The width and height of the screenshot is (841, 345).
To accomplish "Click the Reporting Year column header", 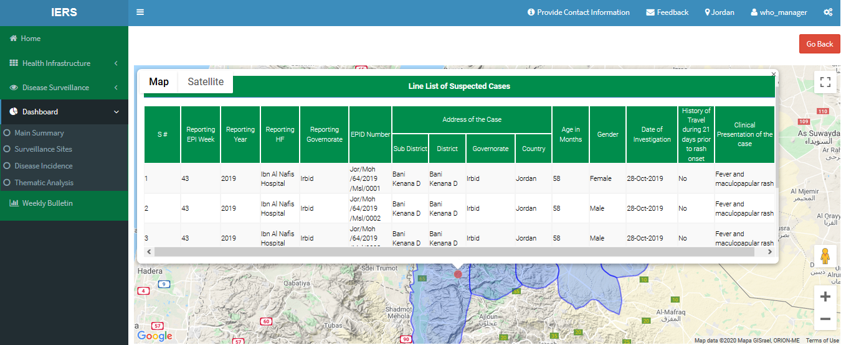I will coord(240,134).
